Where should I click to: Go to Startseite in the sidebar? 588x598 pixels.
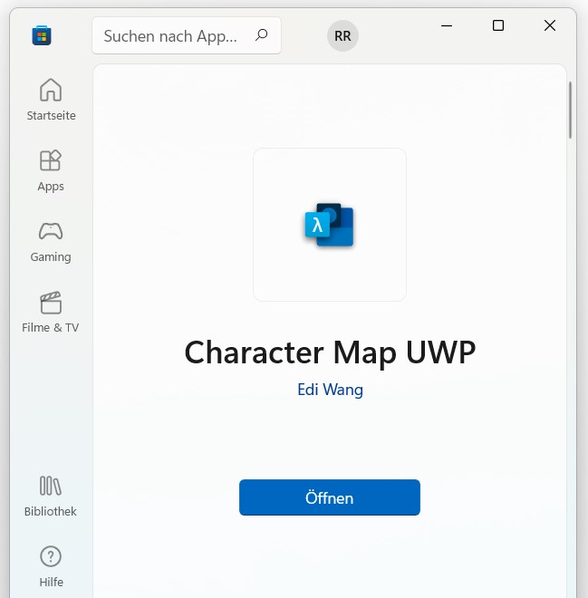pyautogui.click(x=51, y=100)
